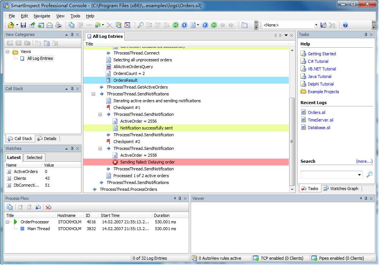Screen dimensions: 379x265
Task: Click the Tasks search input field
Action: pos(329,175)
